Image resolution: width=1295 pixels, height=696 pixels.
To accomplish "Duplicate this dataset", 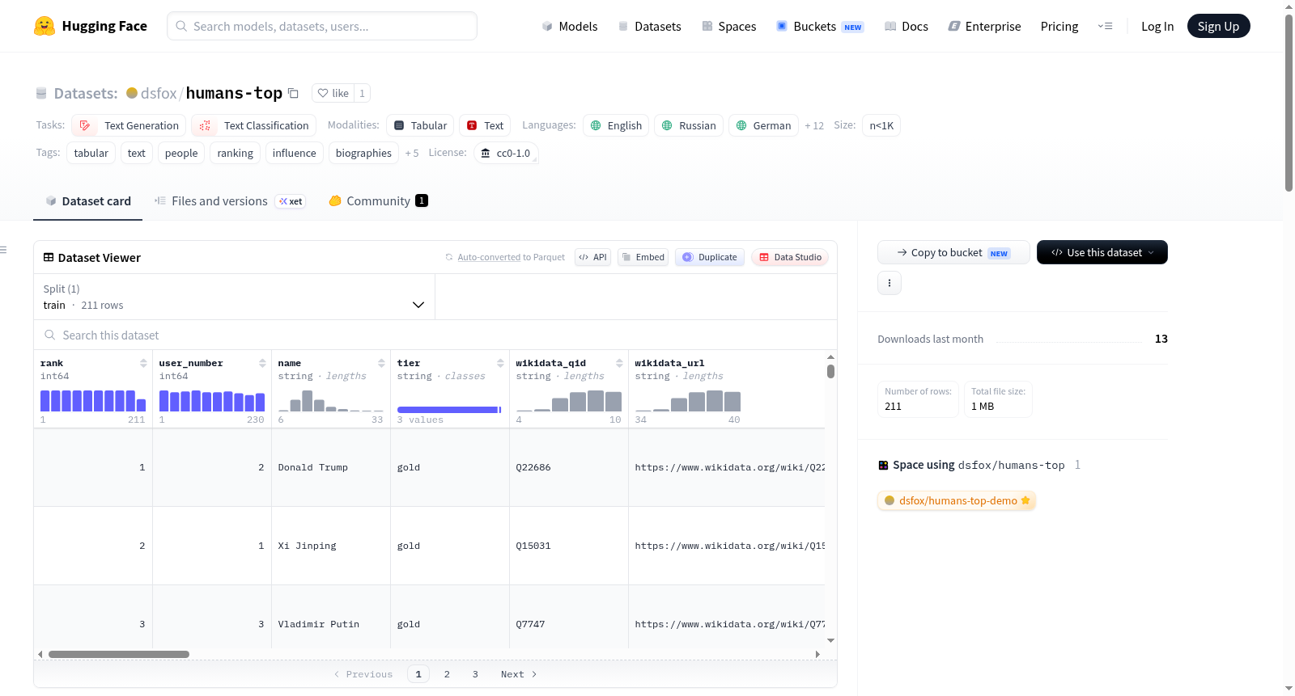I will point(710,257).
